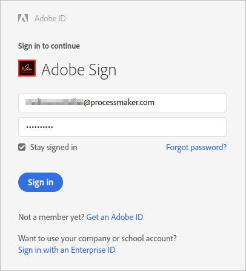This screenshot has height=271, width=246.
Task: Open the Forgot password link
Action: tap(196, 147)
